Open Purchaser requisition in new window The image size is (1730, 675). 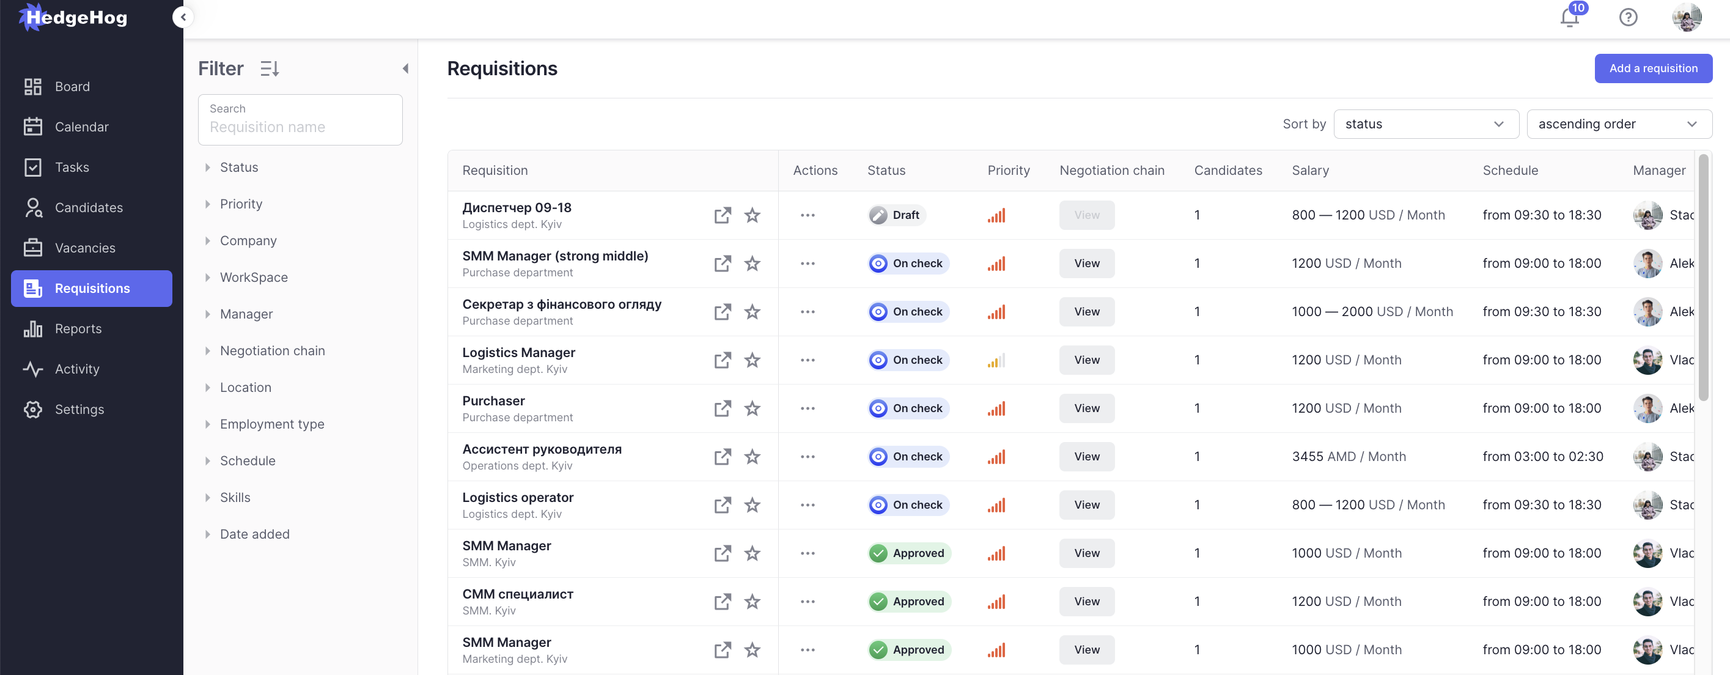coord(722,408)
